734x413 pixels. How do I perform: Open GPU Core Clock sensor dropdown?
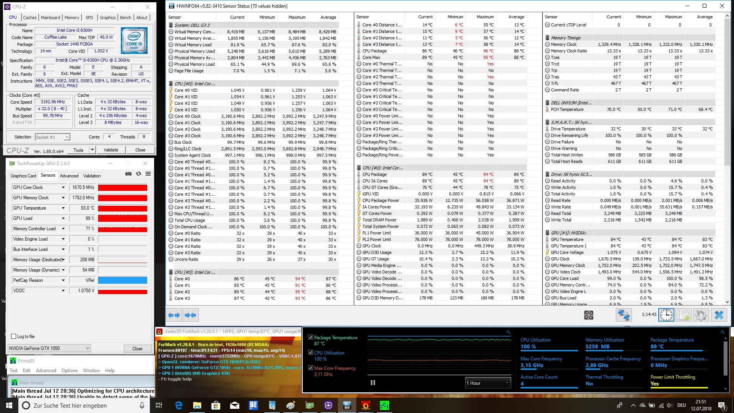tap(63, 187)
